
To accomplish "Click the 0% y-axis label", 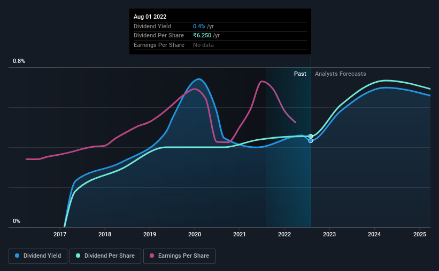I will tap(17, 221).
